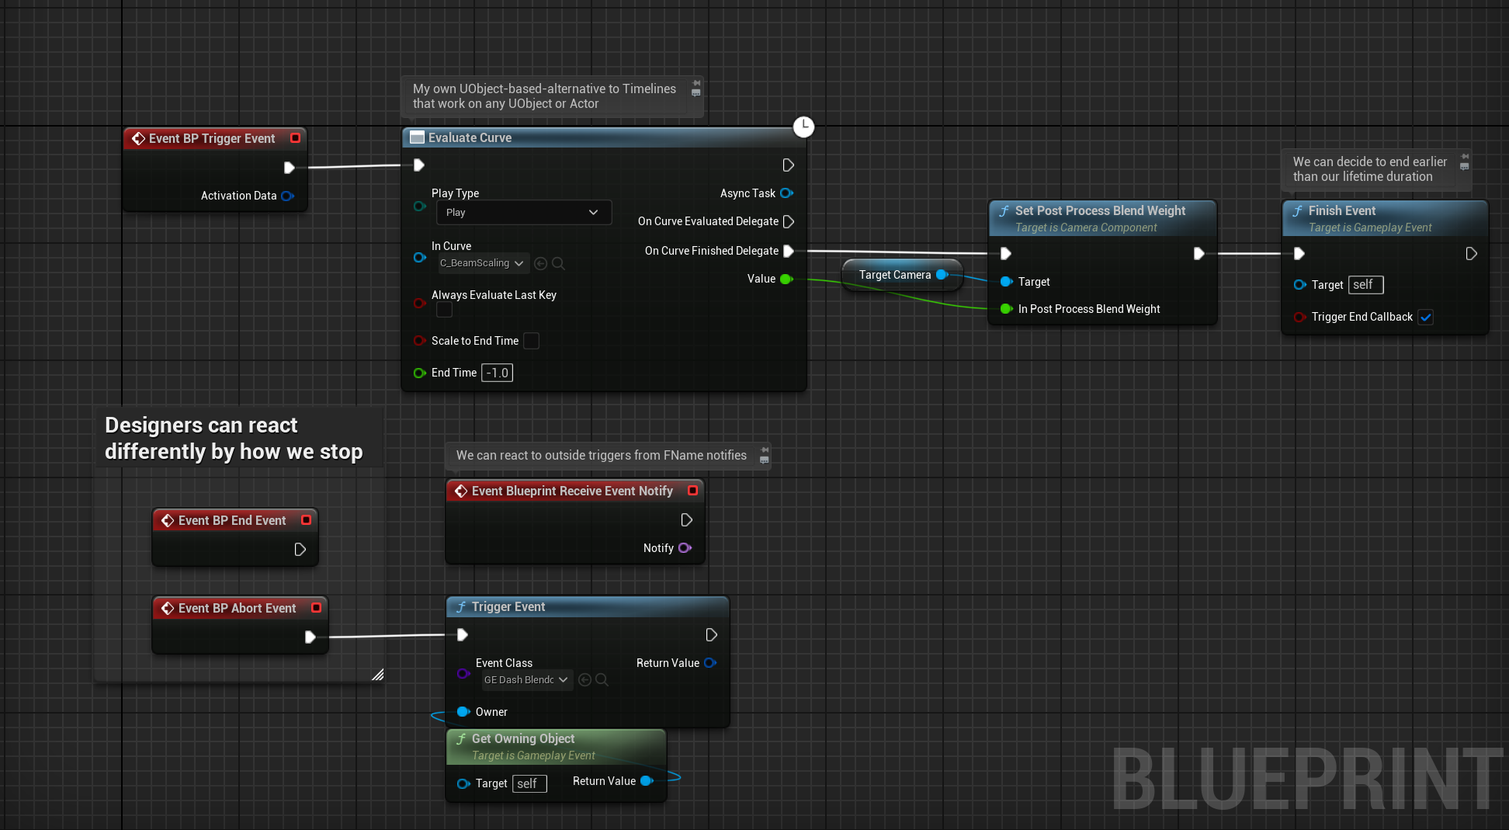Click the In Post Process Blend Weight pin

pos(1007,309)
